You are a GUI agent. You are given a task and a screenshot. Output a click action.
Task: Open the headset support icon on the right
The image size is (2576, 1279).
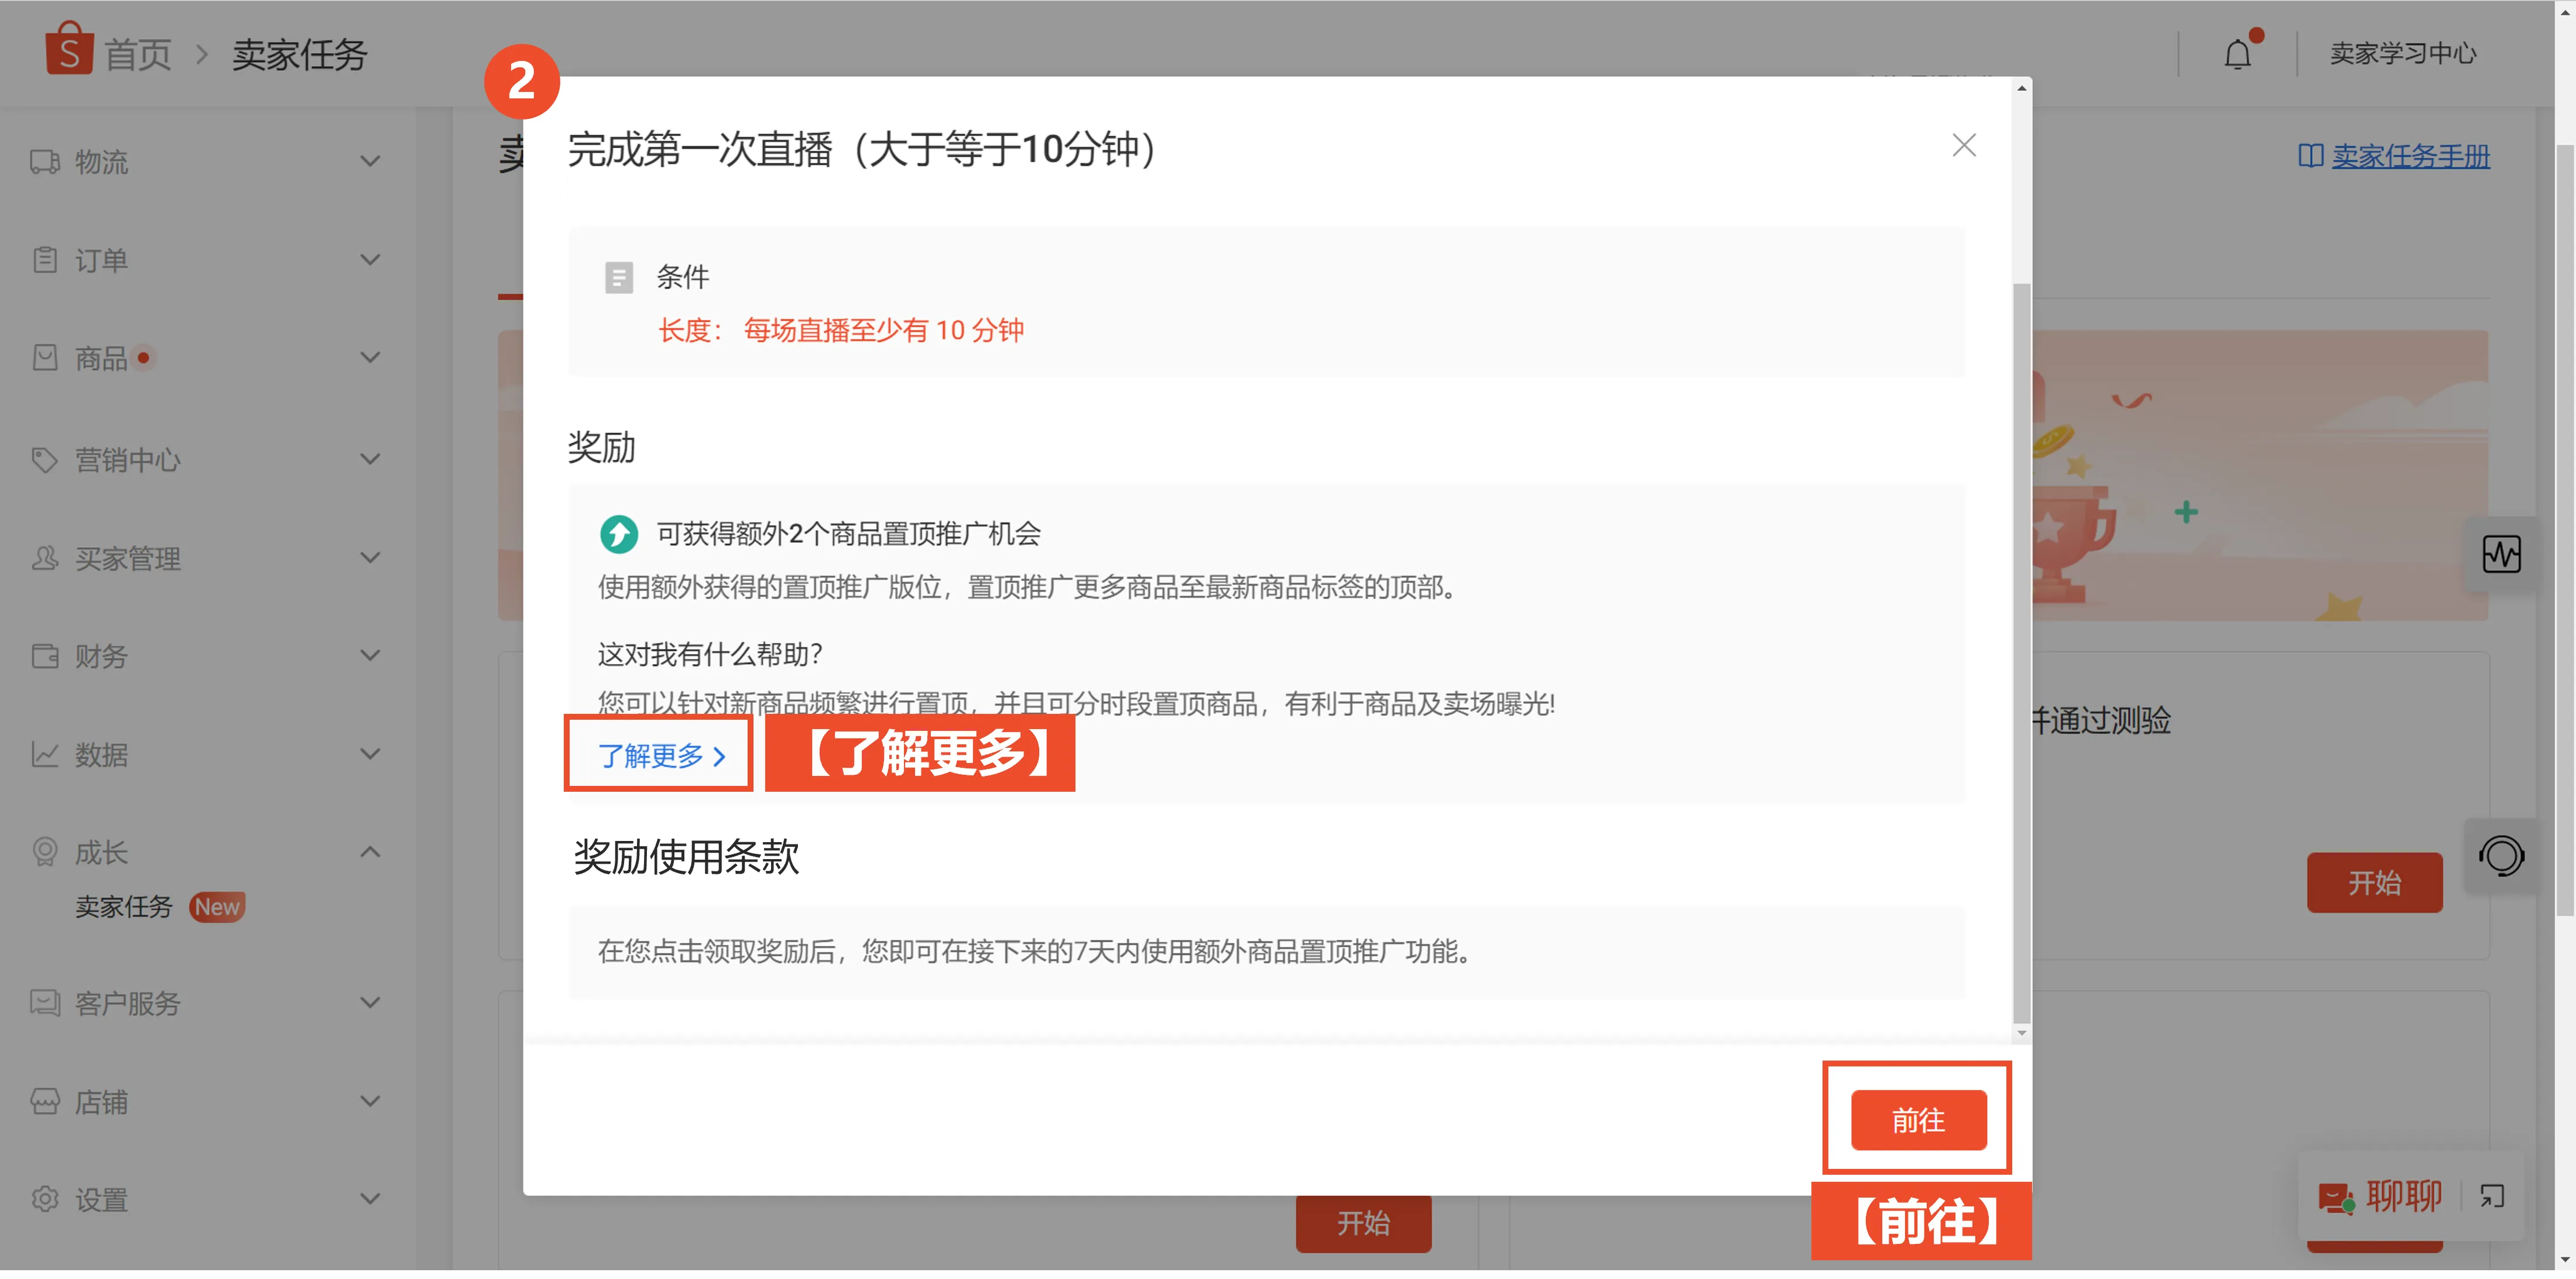[x=2503, y=856]
